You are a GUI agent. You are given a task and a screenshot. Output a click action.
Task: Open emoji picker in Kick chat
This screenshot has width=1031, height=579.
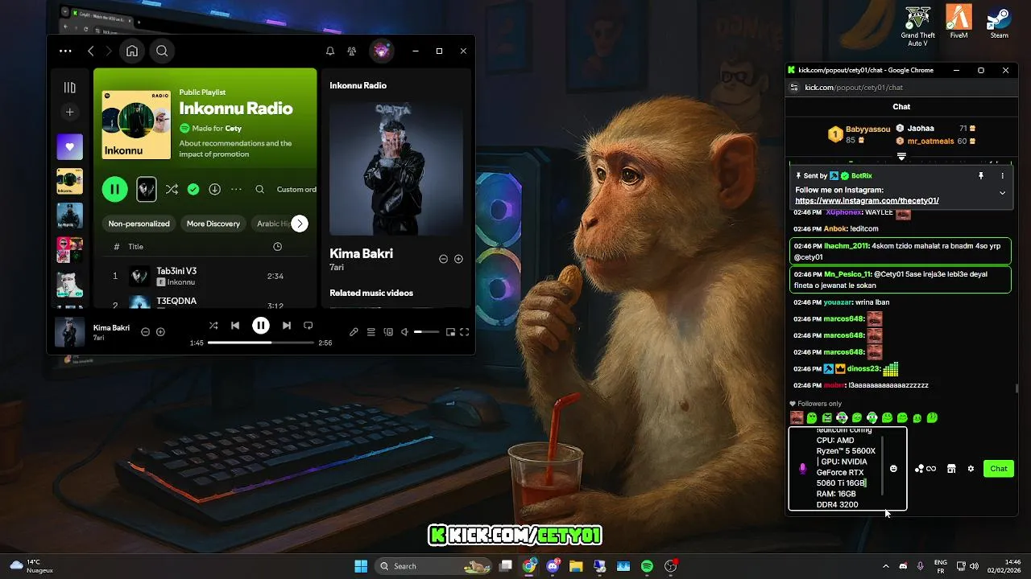893,469
